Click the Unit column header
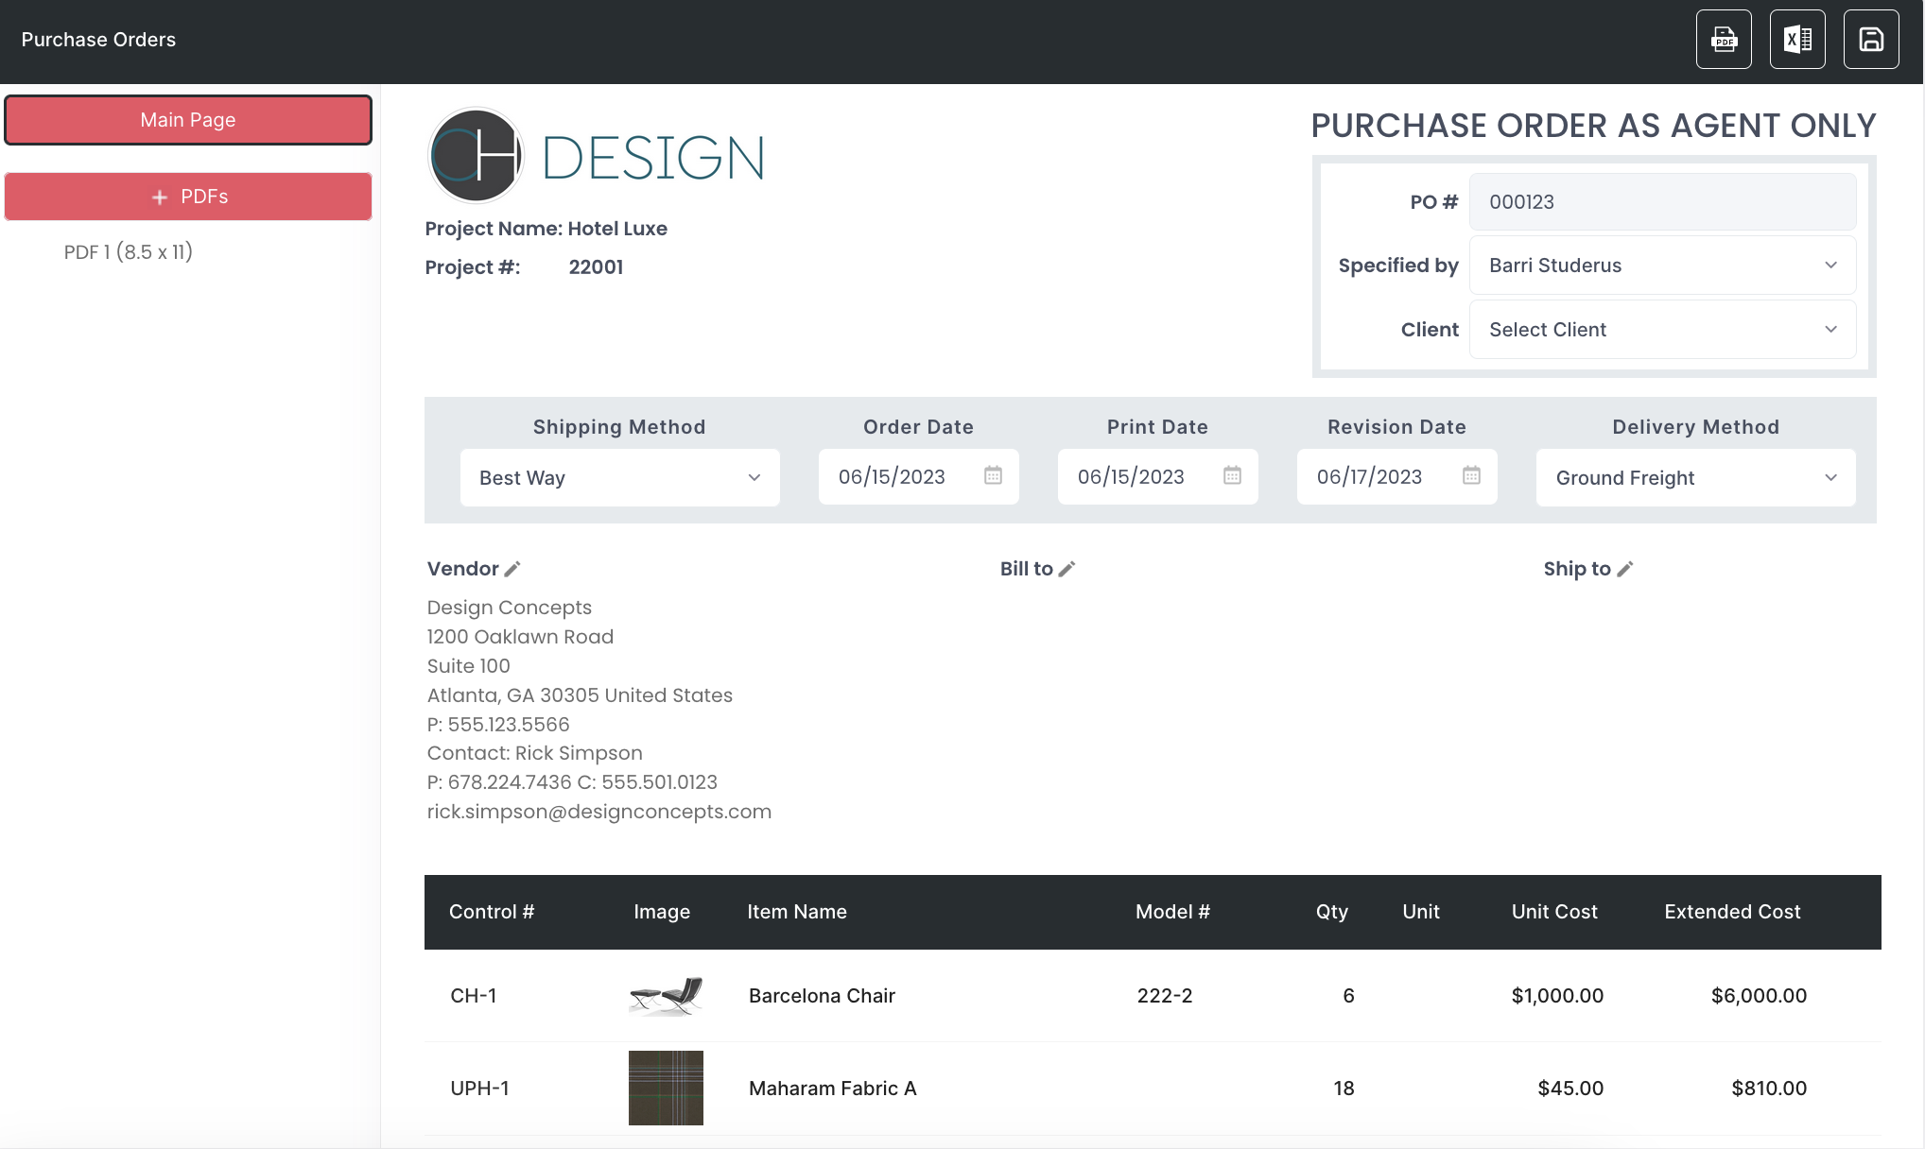 (1421, 912)
